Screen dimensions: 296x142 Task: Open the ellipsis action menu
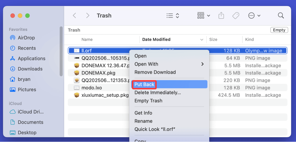[254, 15]
